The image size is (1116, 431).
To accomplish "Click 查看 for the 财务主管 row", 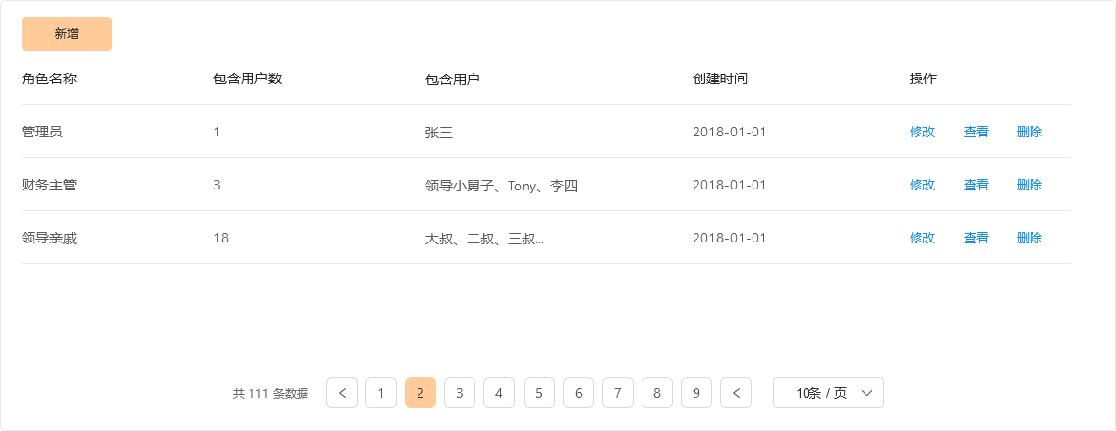I will tap(976, 185).
